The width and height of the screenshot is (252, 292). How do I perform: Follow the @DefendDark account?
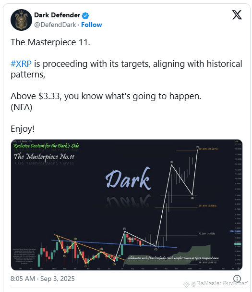[91, 25]
